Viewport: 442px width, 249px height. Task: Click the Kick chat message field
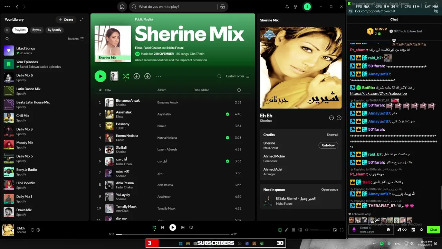(372, 230)
